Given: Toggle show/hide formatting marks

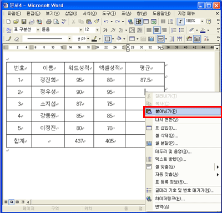Looking at the screenshot, I should 180,22.
